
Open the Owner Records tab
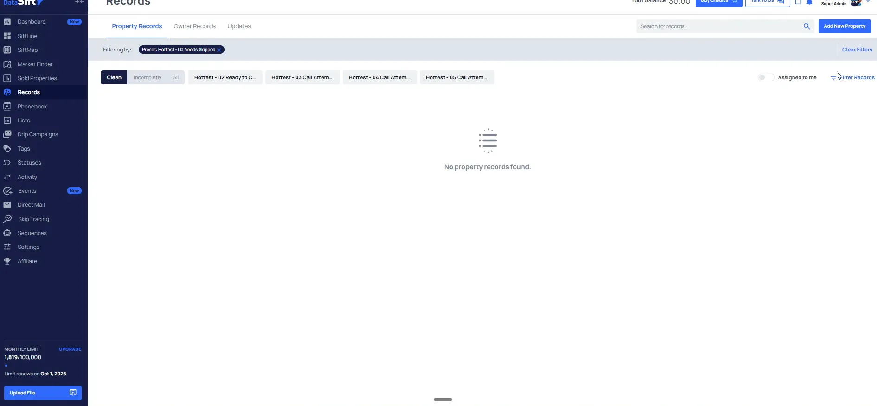coord(195,26)
